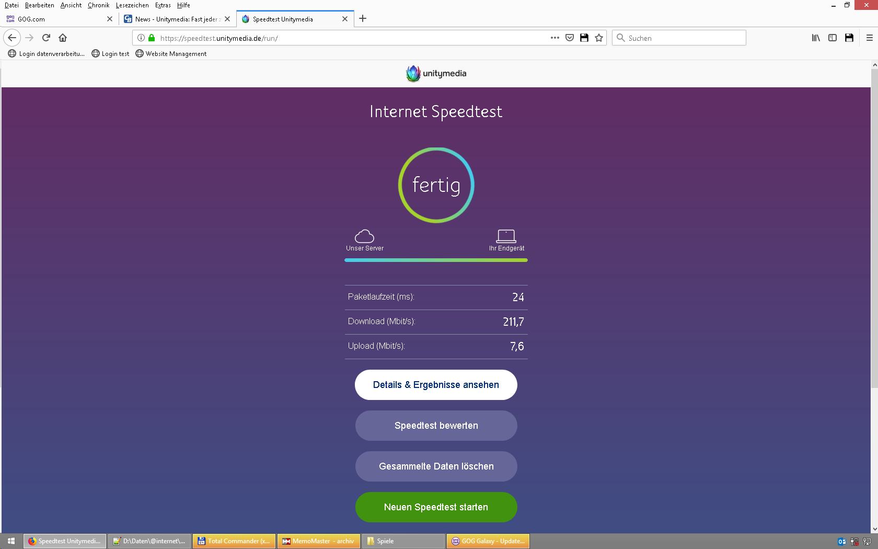Image resolution: width=878 pixels, height=549 pixels.
Task: Open the Chronik menu
Action: click(x=99, y=5)
